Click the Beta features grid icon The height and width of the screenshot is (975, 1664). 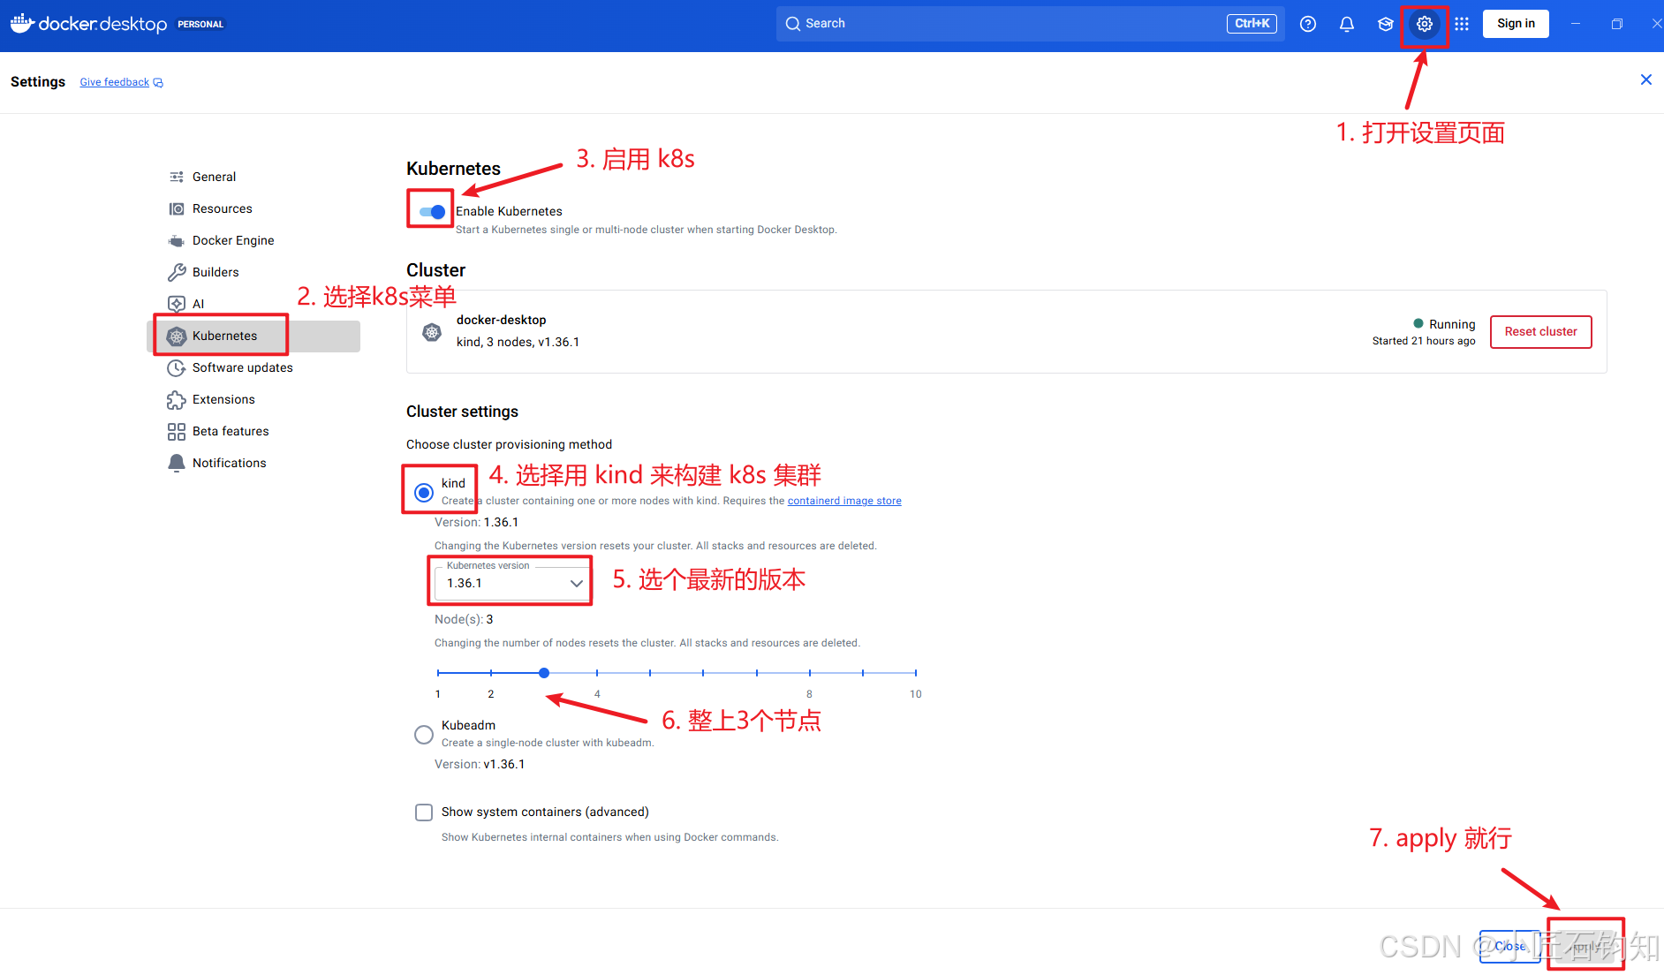coord(177,431)
